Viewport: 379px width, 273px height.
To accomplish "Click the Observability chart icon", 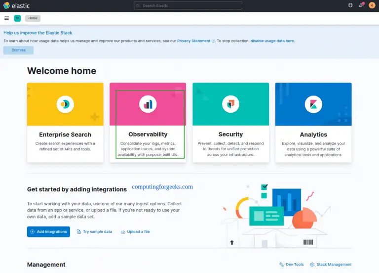I will point(148,104).
